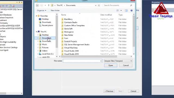Select Integration Services Catalogs node
Image resolution: width=174 pixels, height=98 pixels.
click(9, 47)
